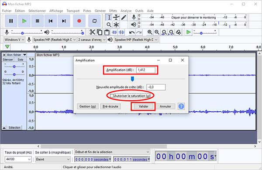Click the track gain slider knob
This screenshot has width=262, height=170.
click(14, 67)
